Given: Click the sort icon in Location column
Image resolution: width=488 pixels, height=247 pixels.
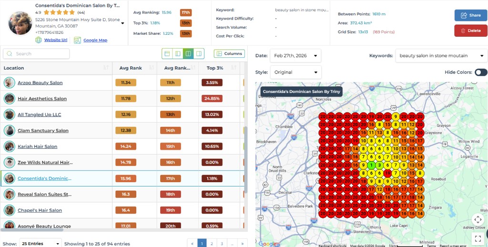Looking at the screenshot, I should (x=105, y=68).
